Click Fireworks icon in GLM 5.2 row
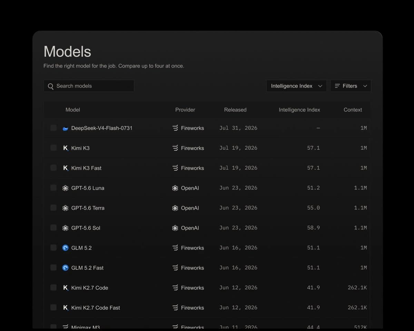Viewport: 414px width, 331px height. click(175, 248)
